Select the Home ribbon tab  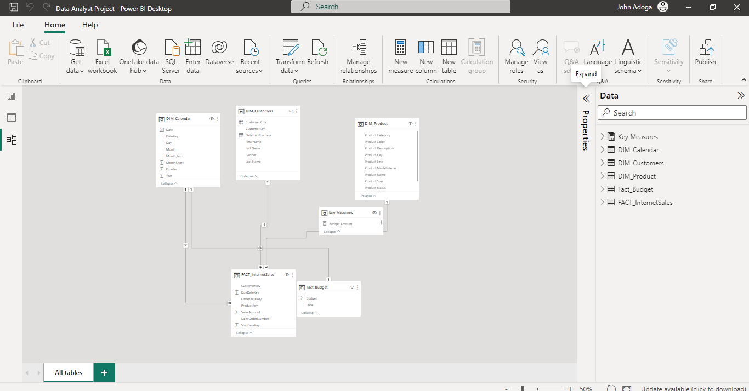55,25
